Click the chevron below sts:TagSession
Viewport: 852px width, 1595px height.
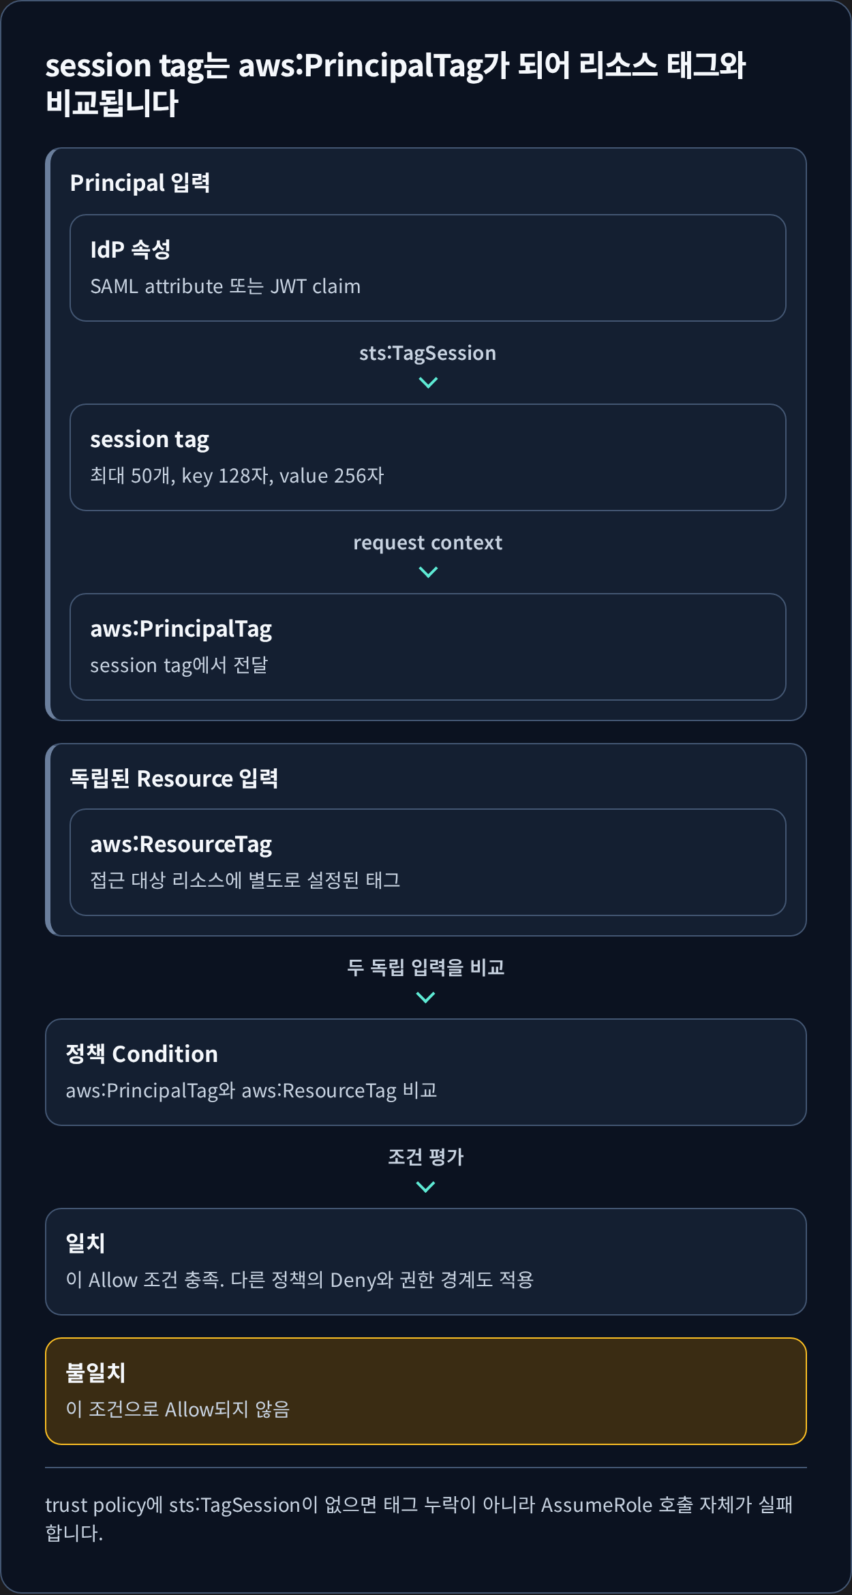428,383
